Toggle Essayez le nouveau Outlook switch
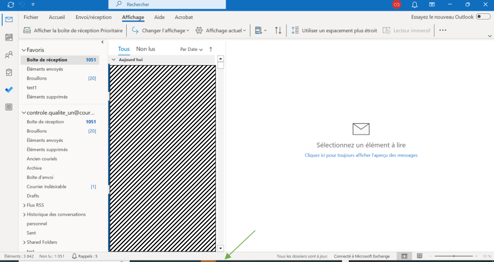Image resolution: width=494 pixels, height=262 pixels. pos(483,17)
